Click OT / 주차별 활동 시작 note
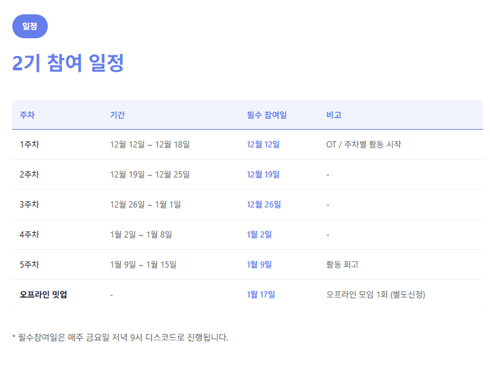This screenshot has height=372, width=490. [364, 145]
